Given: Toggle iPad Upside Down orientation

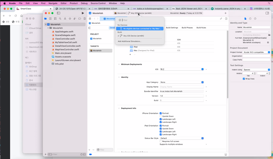Looking at the screenshot, I should (161, 129).
